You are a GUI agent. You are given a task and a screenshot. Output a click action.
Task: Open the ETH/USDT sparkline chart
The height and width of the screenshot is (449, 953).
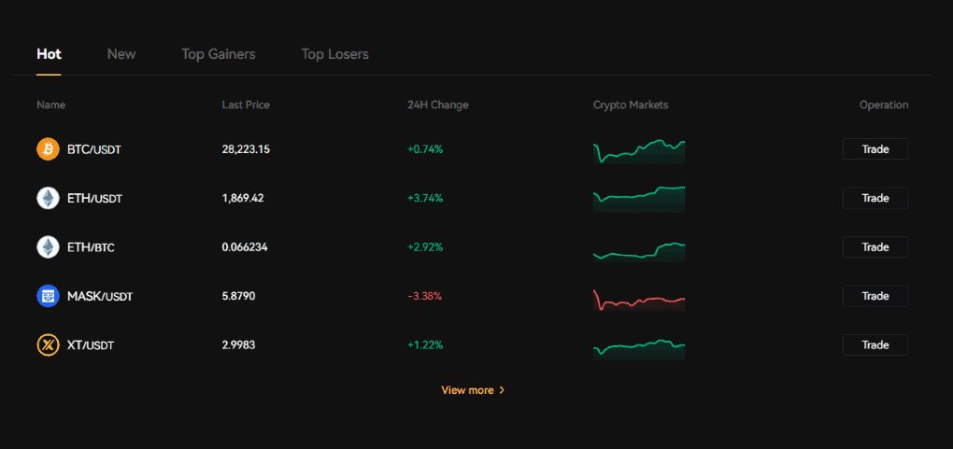pos(639,200)
